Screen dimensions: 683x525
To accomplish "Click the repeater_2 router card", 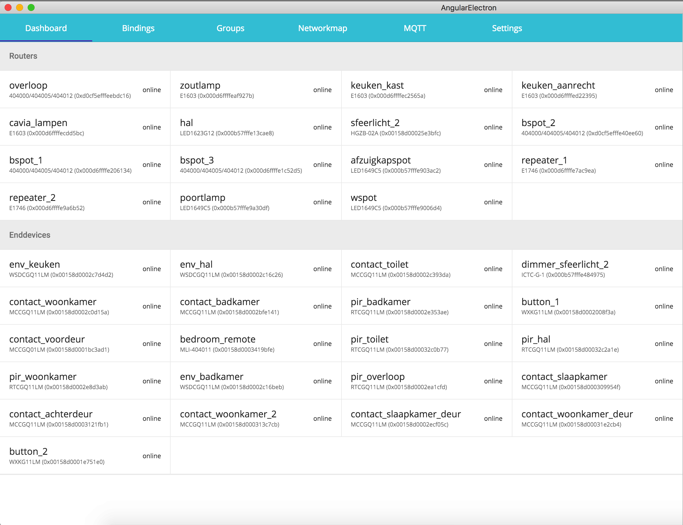I will tap(85, 202).
